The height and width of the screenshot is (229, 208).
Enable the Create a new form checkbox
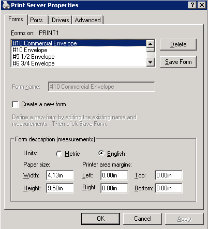pos(15,104)
